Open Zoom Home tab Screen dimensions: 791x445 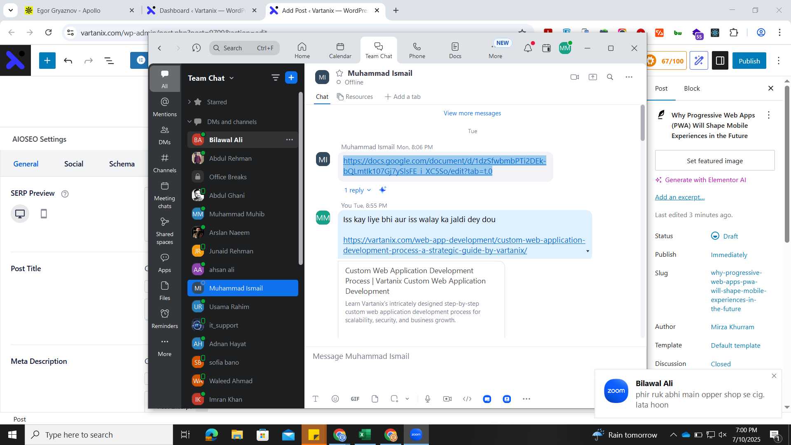point(302,50)
